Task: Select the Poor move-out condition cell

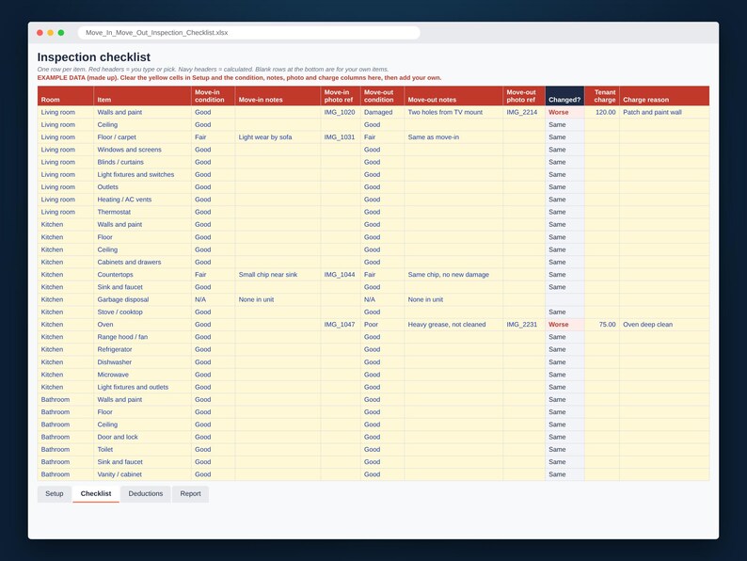Action: (x=383, y=324)
